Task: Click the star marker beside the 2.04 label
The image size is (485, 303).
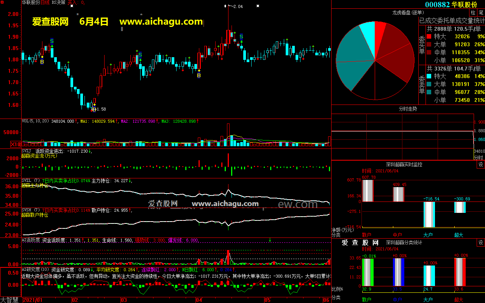Action: [226, 6]
